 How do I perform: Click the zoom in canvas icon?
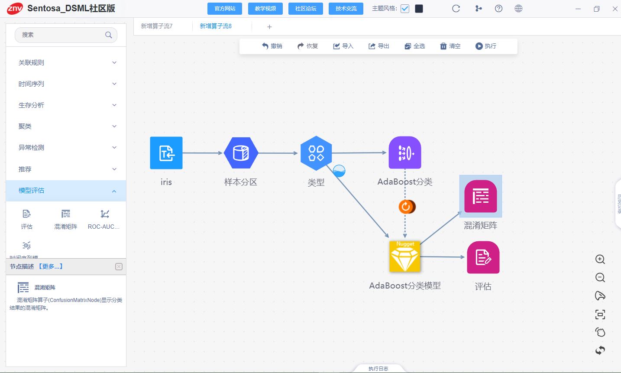click(x=600, y=259)
